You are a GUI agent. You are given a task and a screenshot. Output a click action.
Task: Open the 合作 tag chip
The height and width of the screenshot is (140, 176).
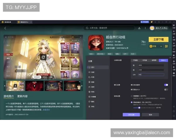tap(125, 54)
